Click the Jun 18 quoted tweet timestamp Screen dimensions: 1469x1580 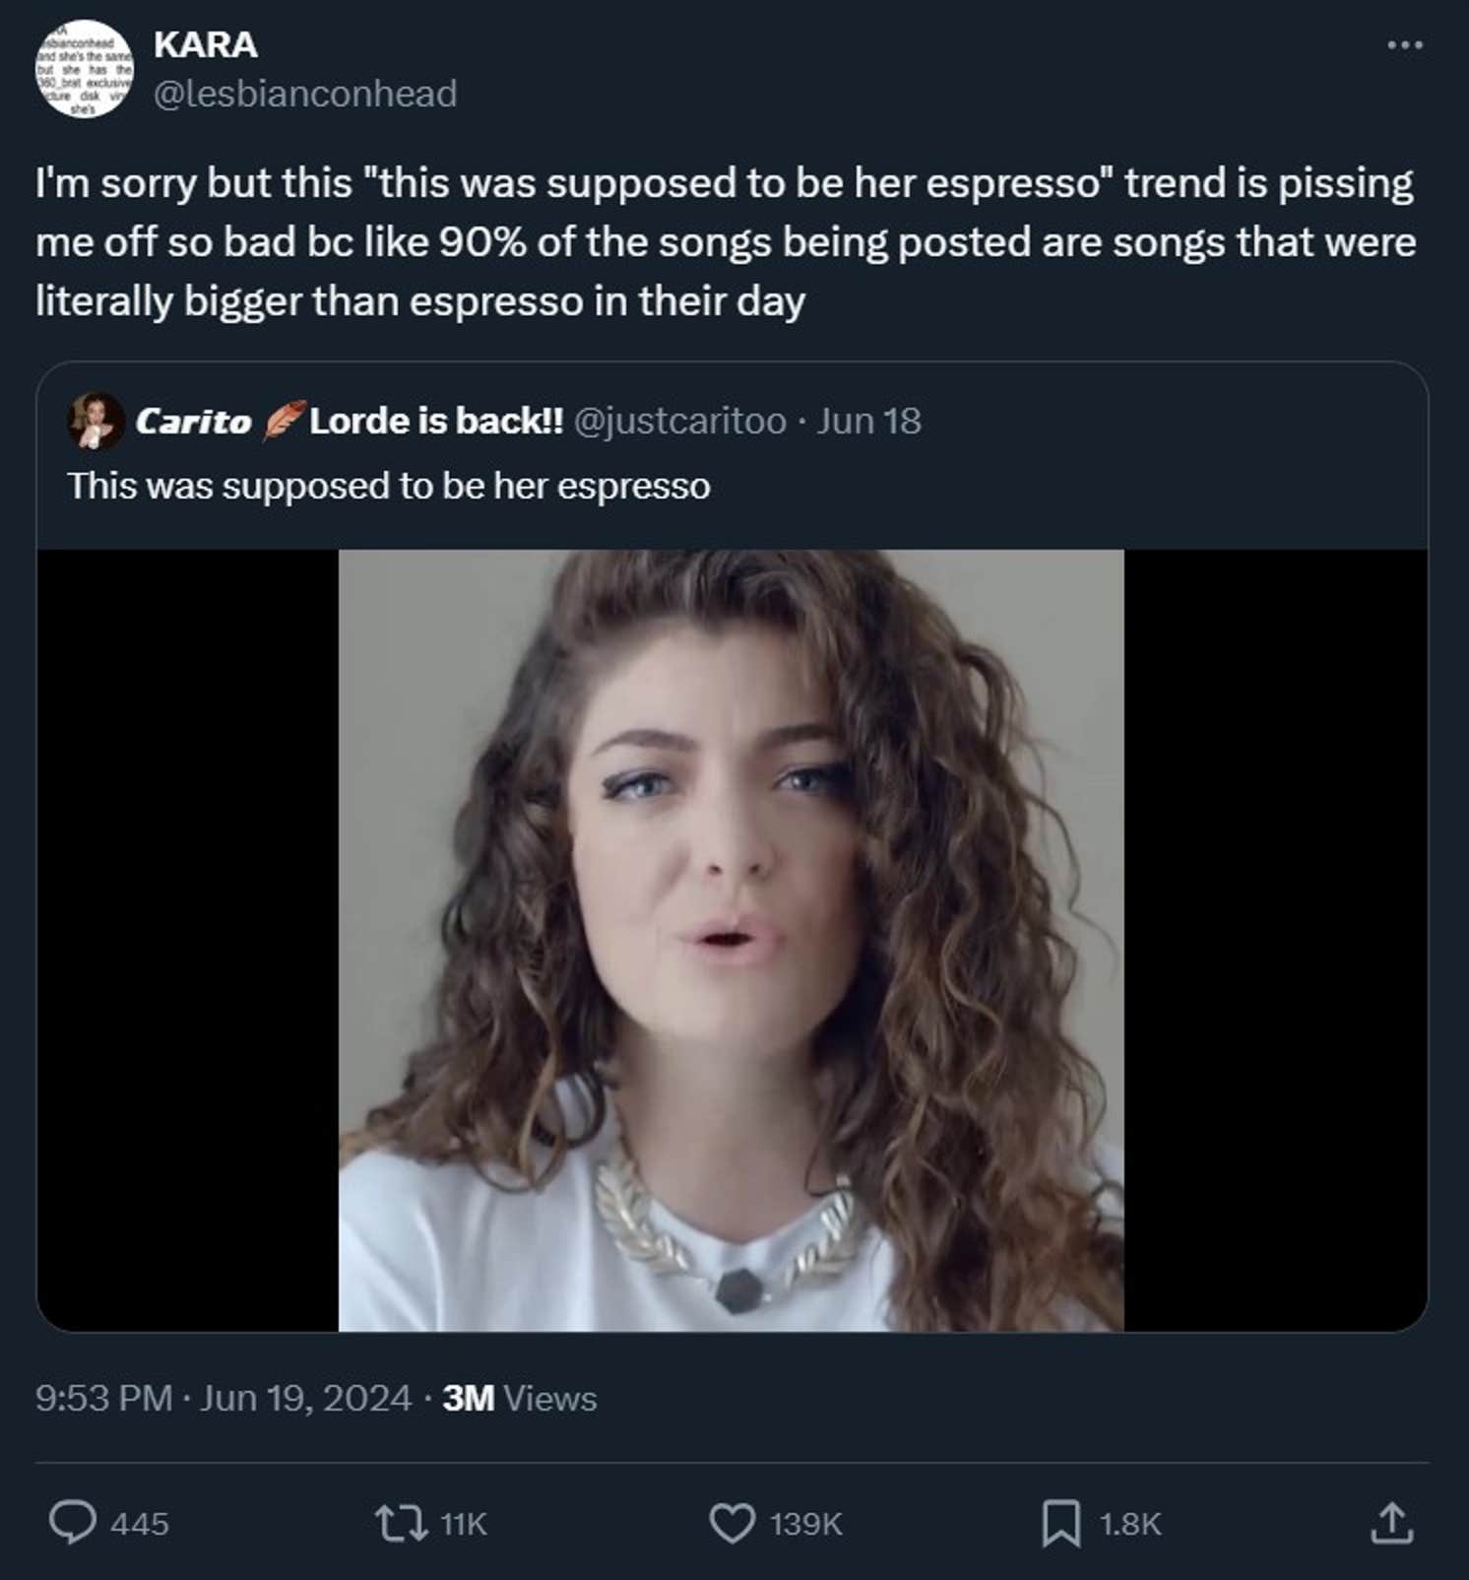866,421
